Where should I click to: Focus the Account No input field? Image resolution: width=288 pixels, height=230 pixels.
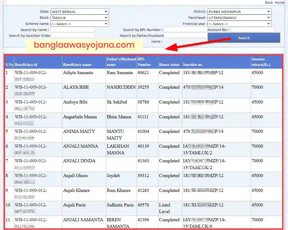(x=252, y=30)
